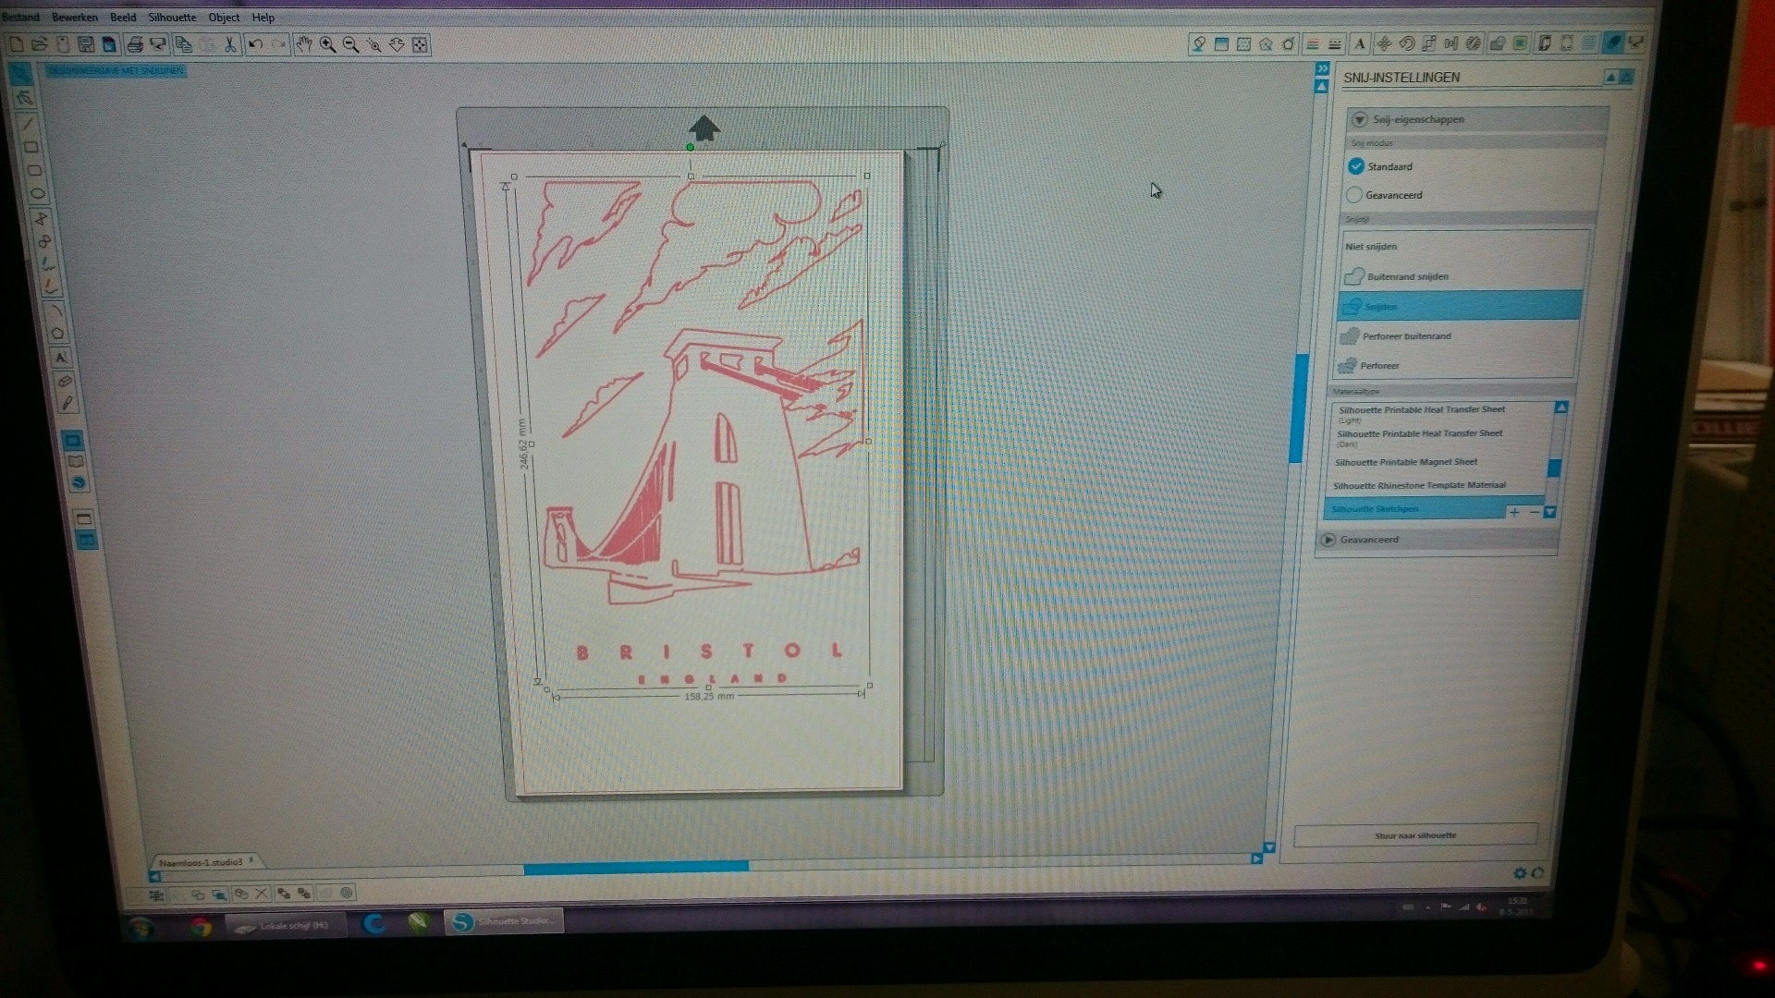Image resolution: width=1775 pixels, height=998 pixels.
Task: Open the Object menu
Action: point(224,18)
